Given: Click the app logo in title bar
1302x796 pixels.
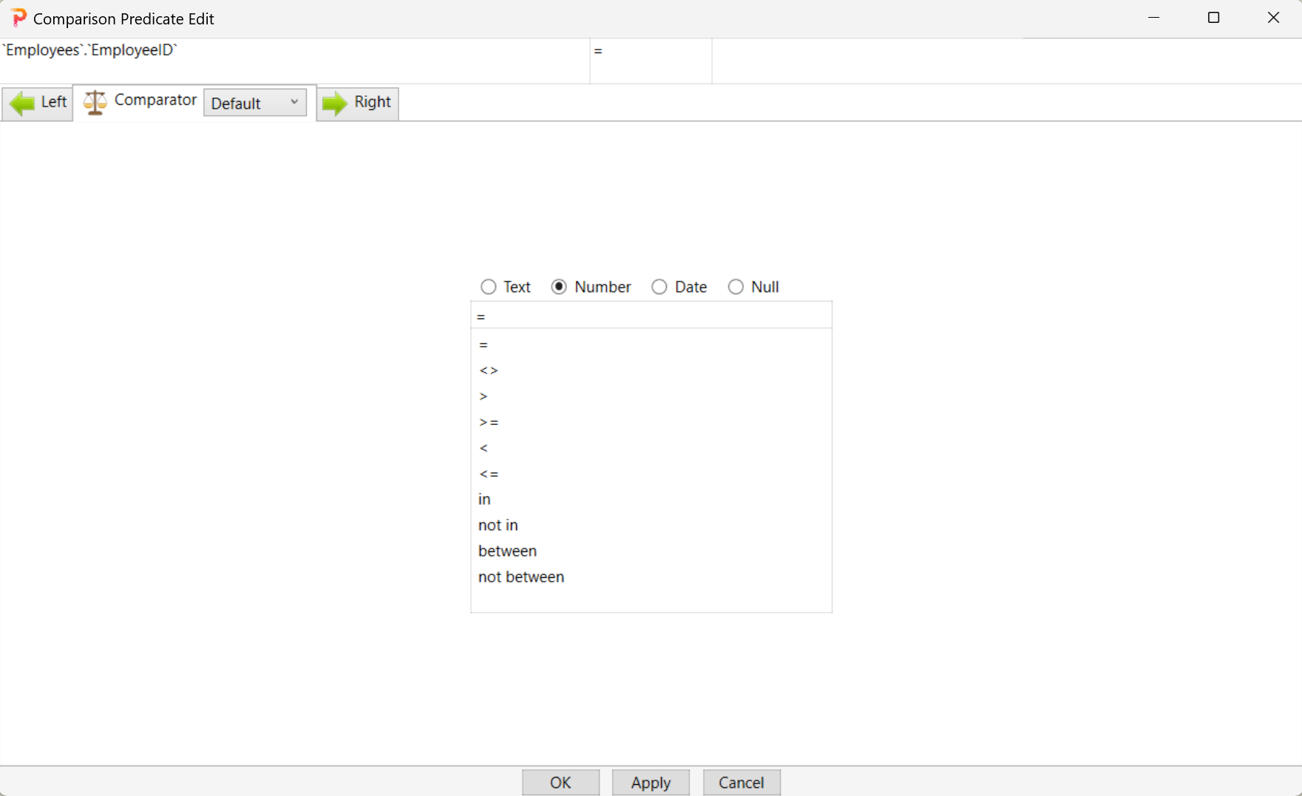Looking at the screenshot, I should coord(18,18).
